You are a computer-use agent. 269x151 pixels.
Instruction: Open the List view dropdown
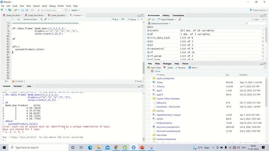pyautogui.click(x=256, y=19)
